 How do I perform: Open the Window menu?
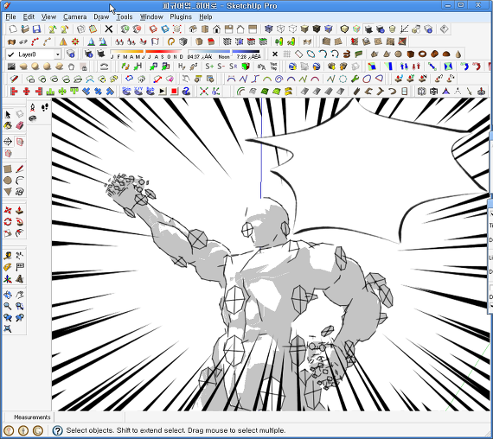(151, 17)
